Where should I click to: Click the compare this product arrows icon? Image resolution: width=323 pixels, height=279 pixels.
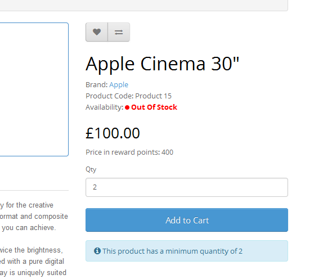tap(119, 32)
